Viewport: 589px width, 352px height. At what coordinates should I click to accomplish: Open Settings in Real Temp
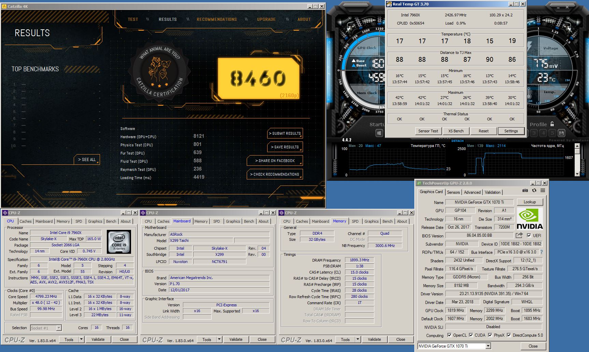pos(511,131)
